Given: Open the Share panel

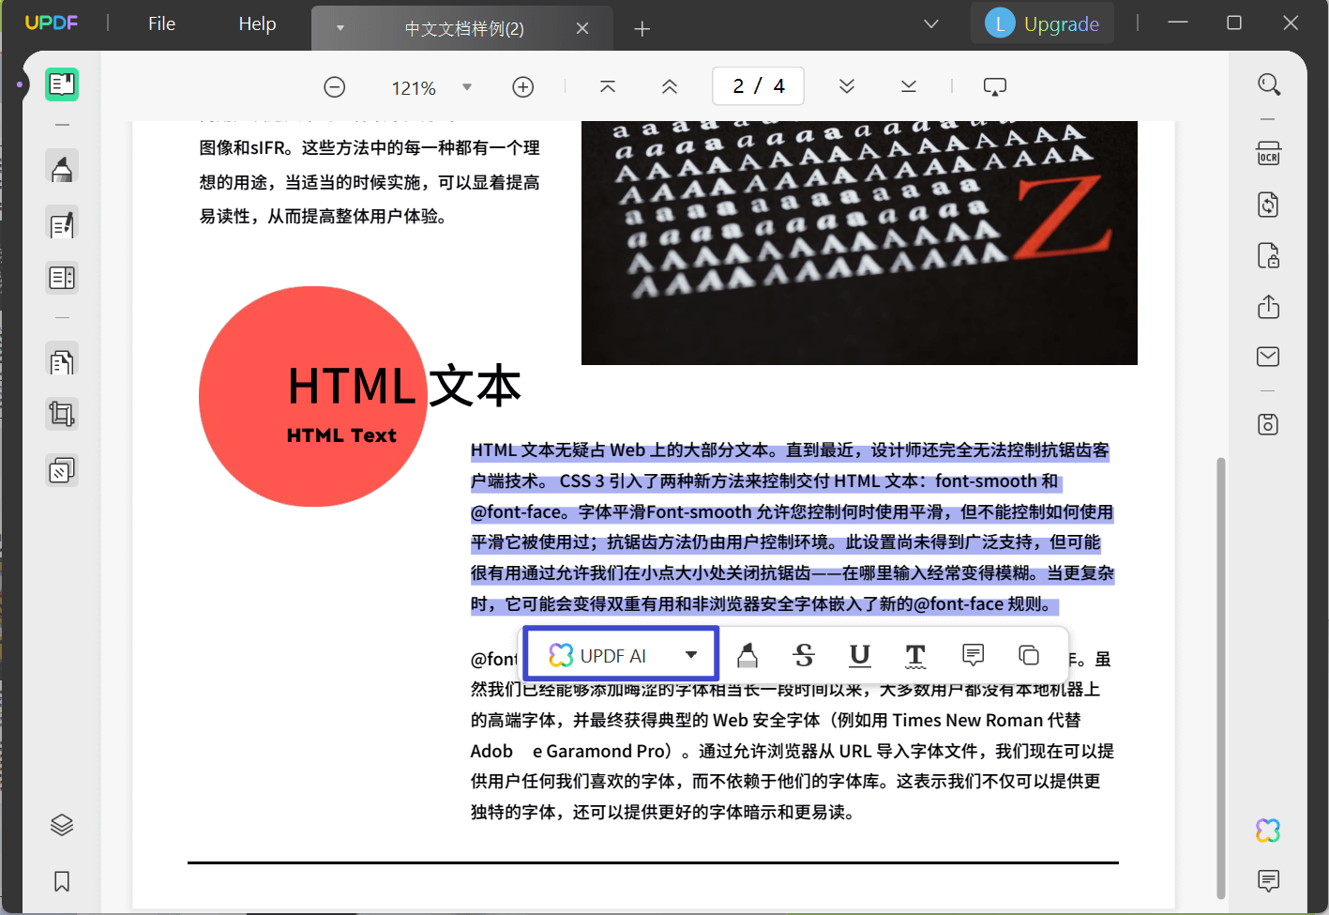Looking at the screenshot, I should click(x=1268, y=307).
